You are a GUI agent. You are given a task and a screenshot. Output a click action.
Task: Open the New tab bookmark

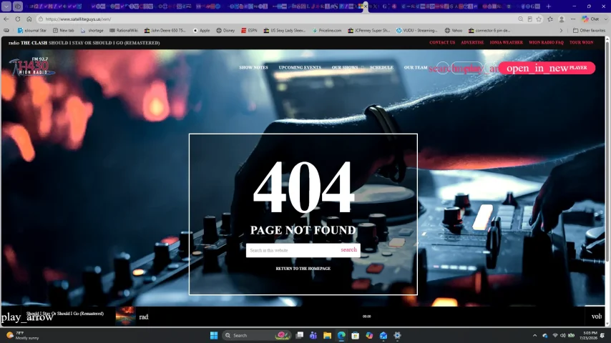click(x=63, y=30)
